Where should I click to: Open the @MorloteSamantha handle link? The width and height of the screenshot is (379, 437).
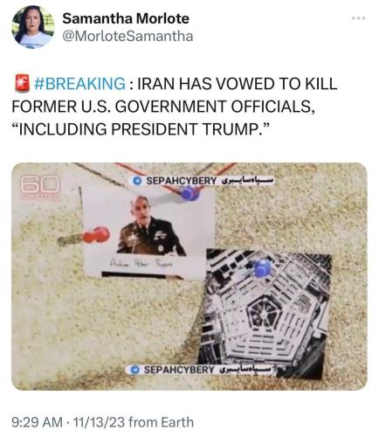point(127,37)
